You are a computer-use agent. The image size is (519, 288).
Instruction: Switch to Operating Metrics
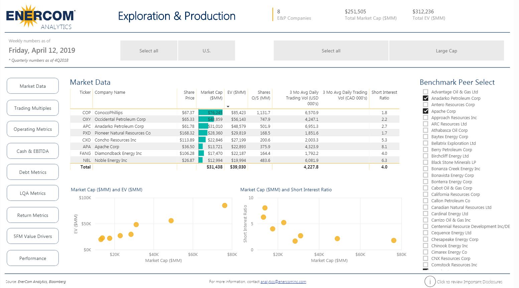click(33, 129)
